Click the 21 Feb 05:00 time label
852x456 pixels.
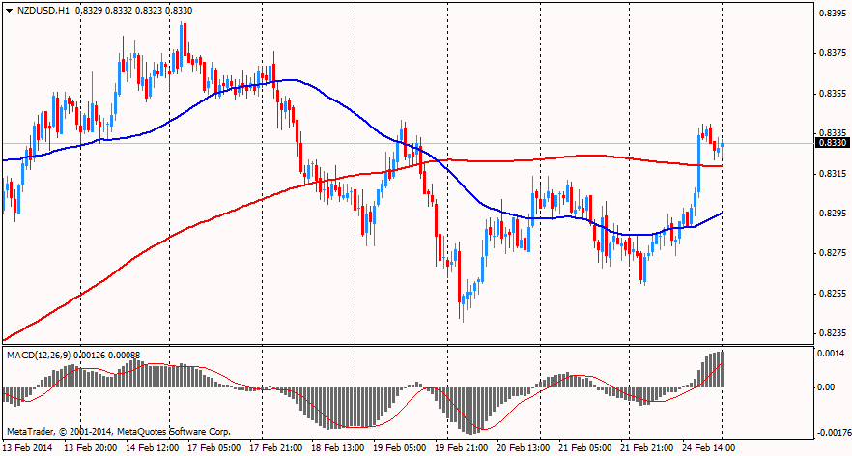[x=584, y=448]
